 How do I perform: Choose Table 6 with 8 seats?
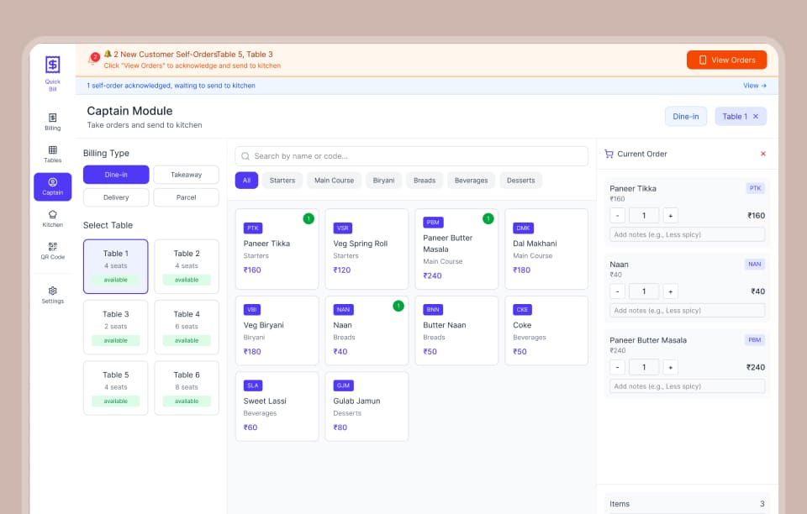(x=187, y=387)
